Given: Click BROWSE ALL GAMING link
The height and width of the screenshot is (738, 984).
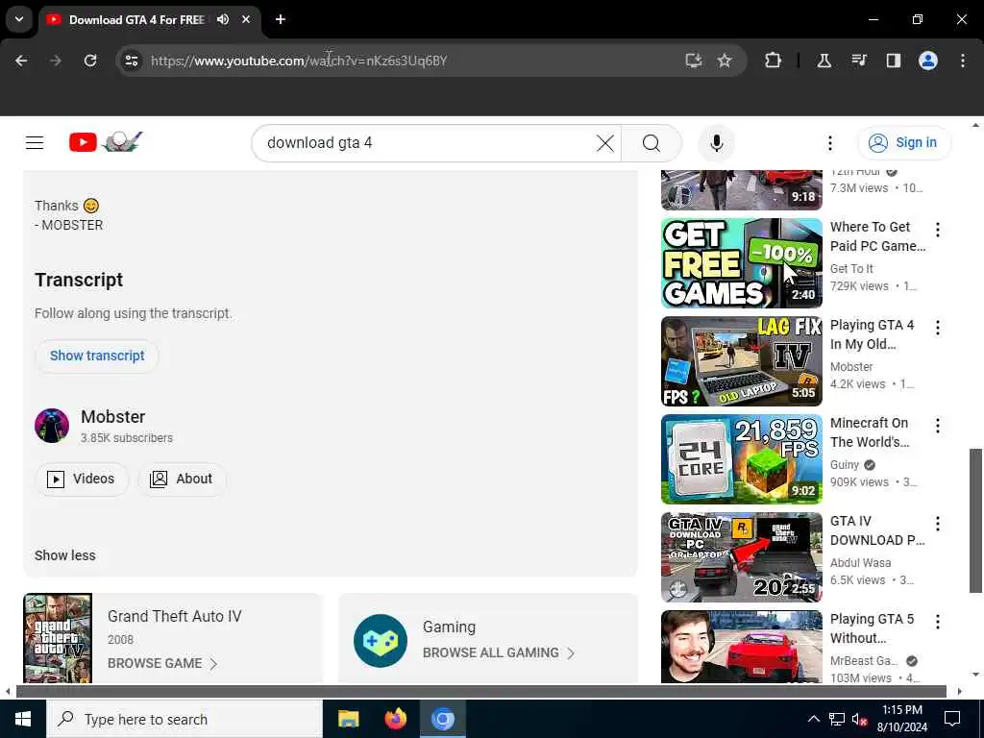Looking at the screenshot, I should pyautogui.click(x=499, y=652).
